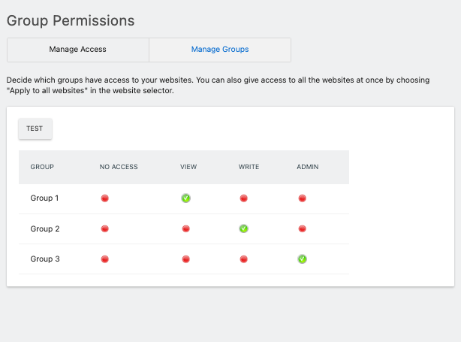Screen dimensions: 461x342
Task: Grant Group 1 Admin permission
Action: [x=302, y=198]
